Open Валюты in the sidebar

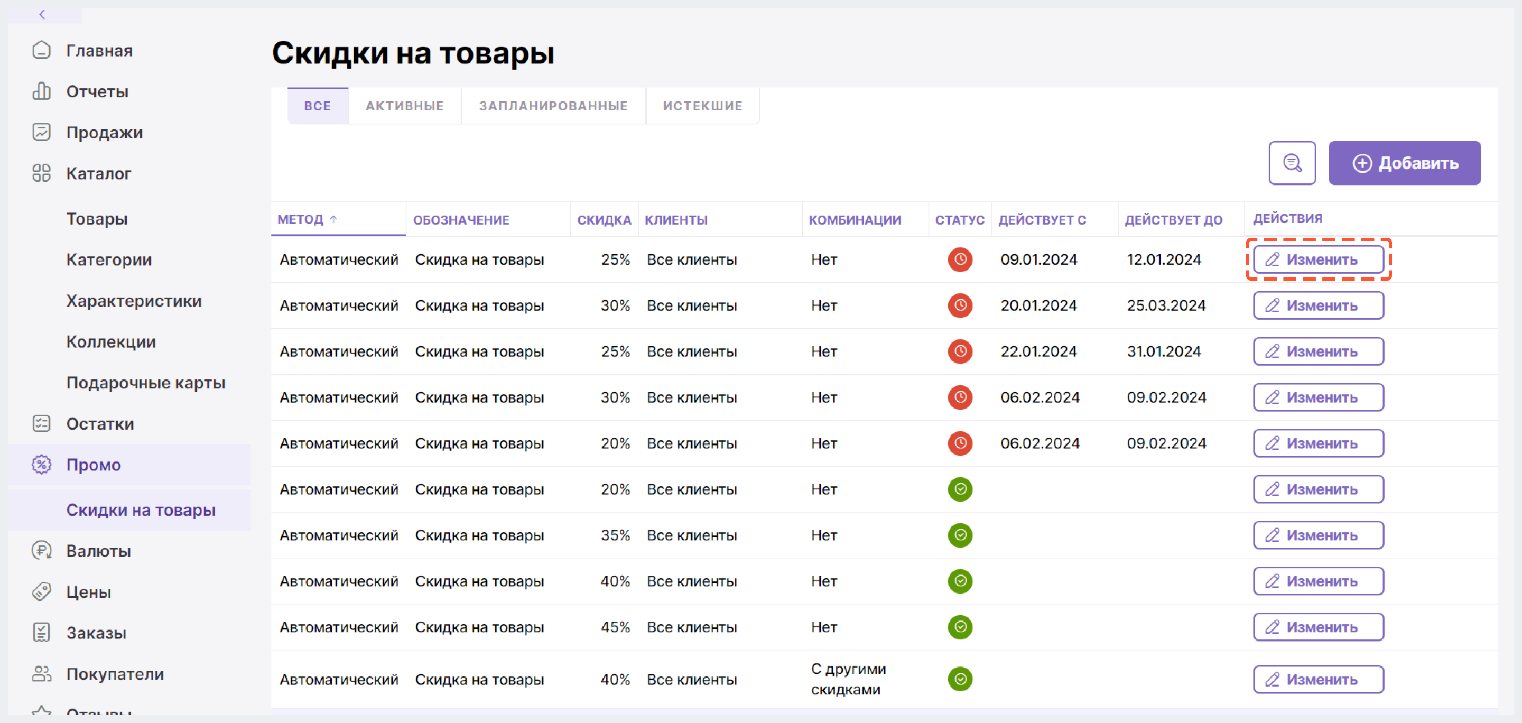[x=99, y=551]
